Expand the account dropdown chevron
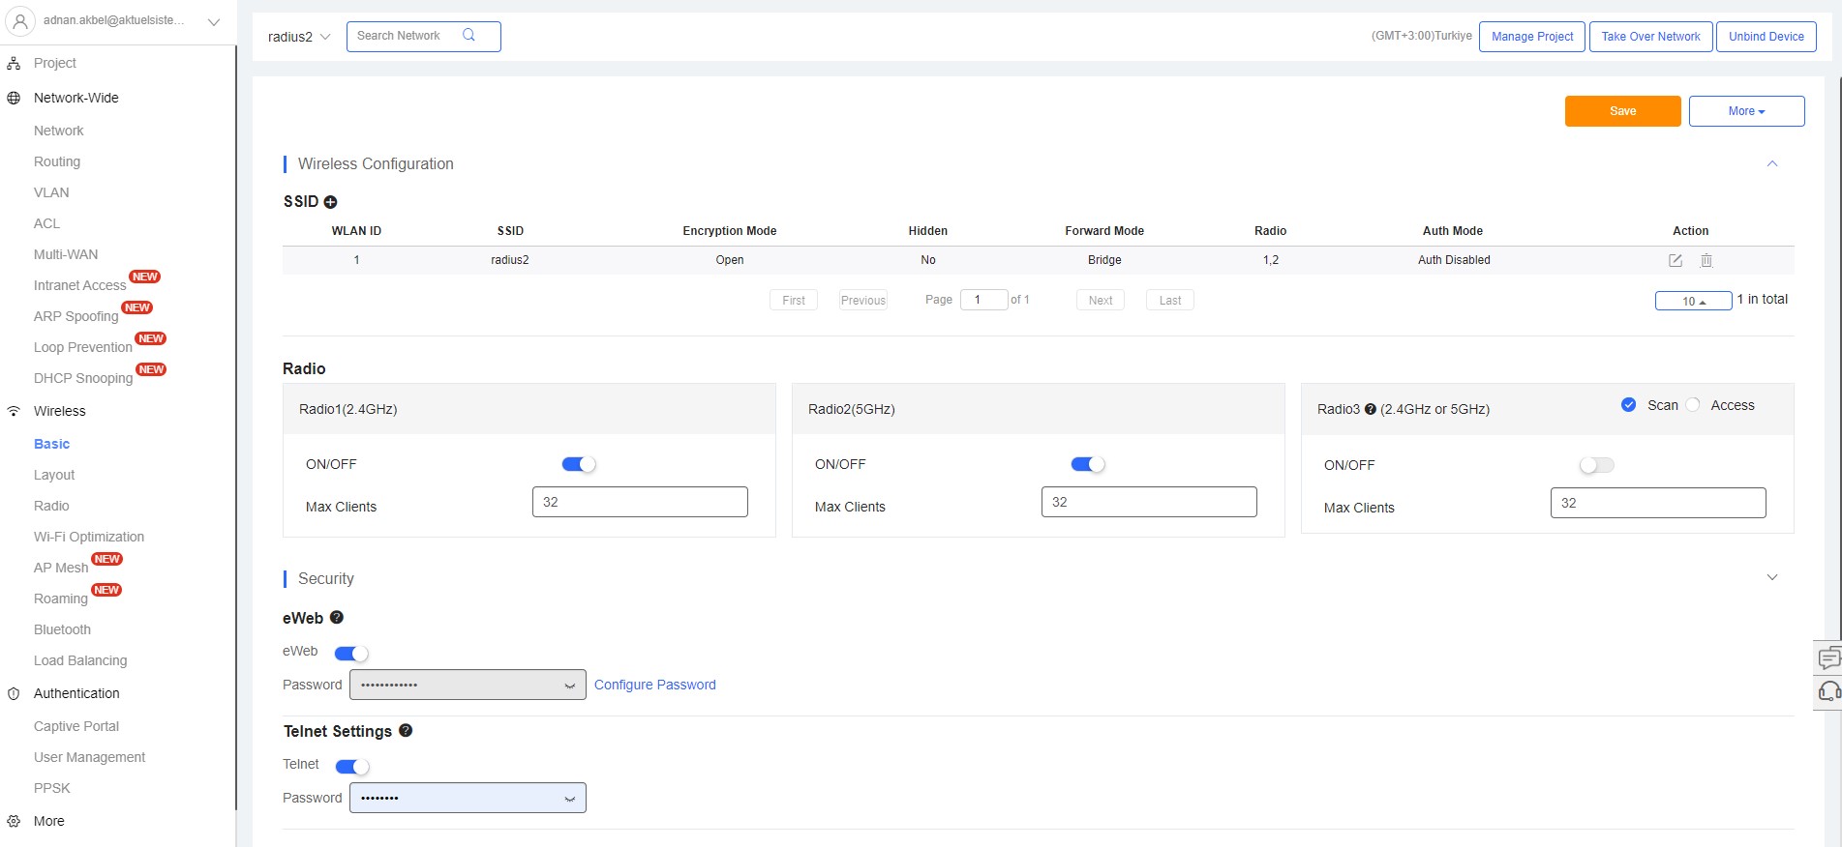Image resolution: width=1842 pixels, height=847 pixels. pyautogui.click(x=214, y=21)
